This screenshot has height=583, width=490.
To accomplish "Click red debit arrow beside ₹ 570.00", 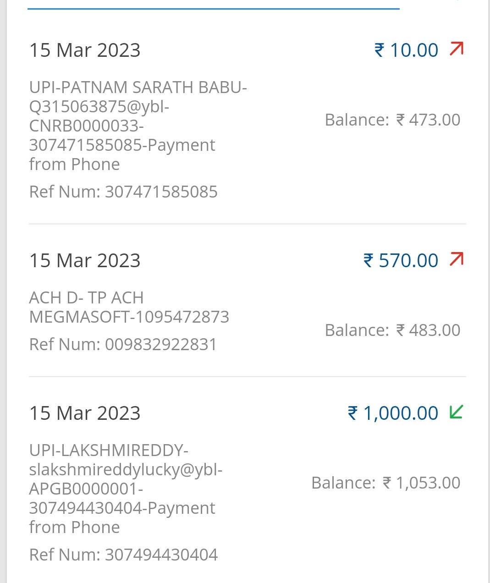I will point(457,259).
